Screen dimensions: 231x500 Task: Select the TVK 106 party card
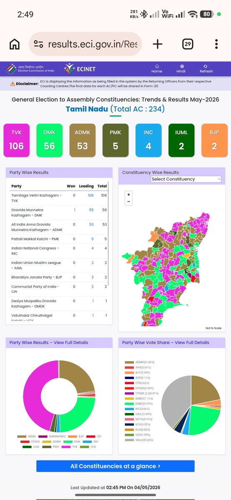coord(17,140)
